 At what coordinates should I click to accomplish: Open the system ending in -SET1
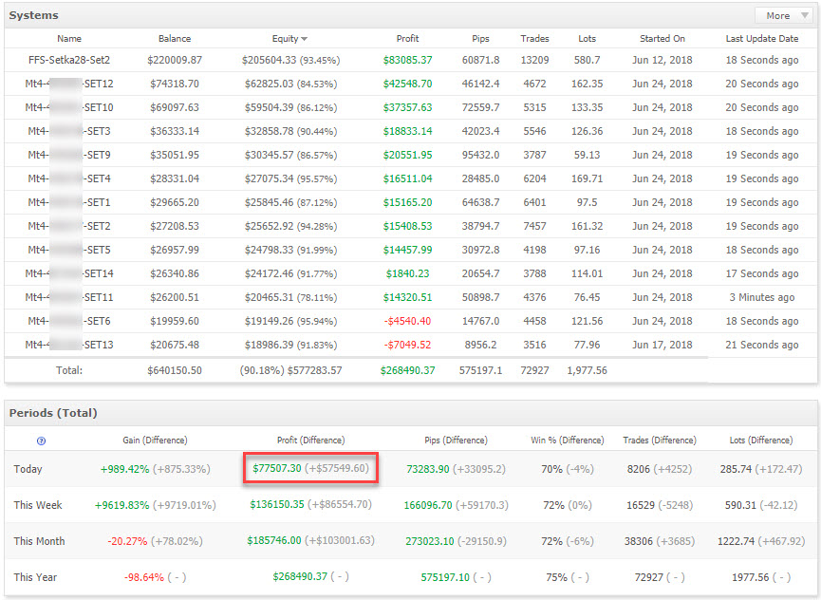[69, 202]
